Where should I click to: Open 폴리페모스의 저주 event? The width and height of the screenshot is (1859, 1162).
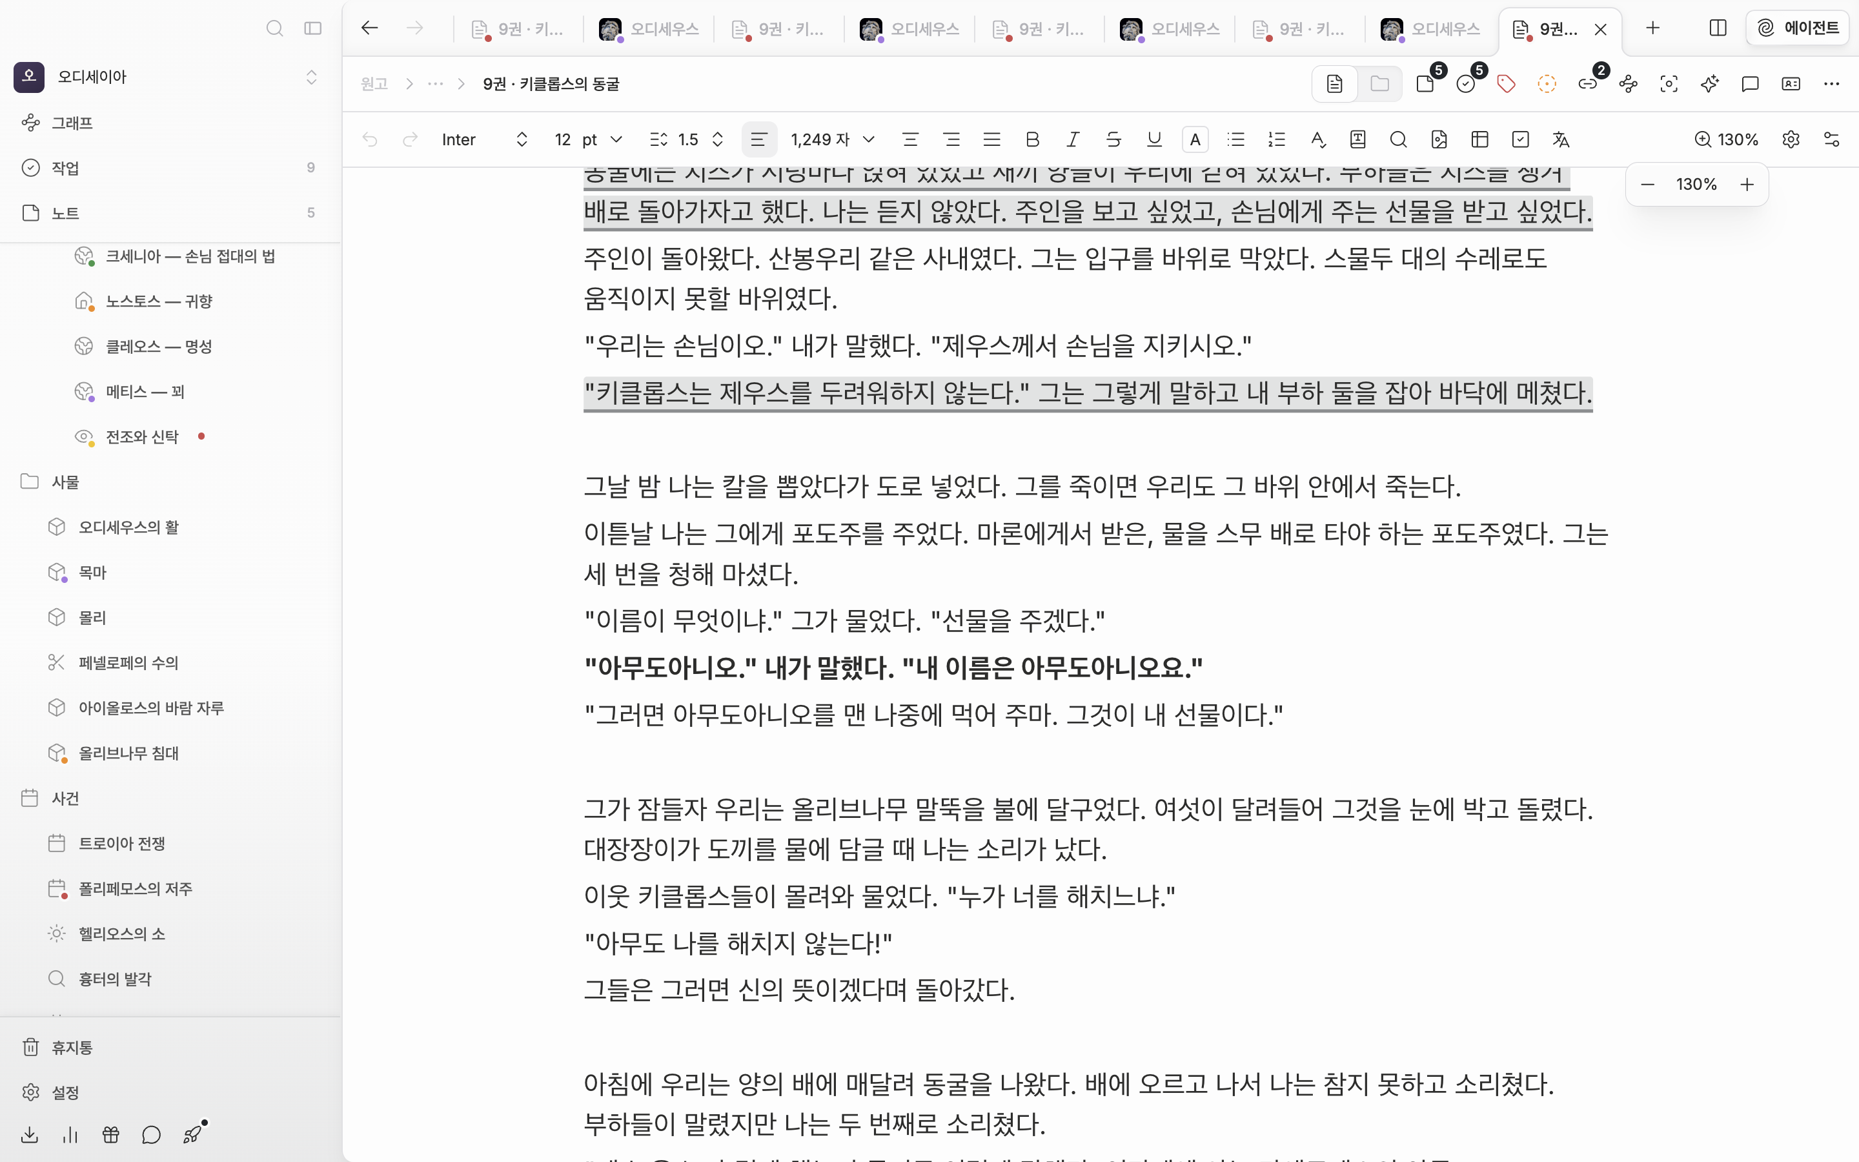pyautogui.click(x=170, y=888)
